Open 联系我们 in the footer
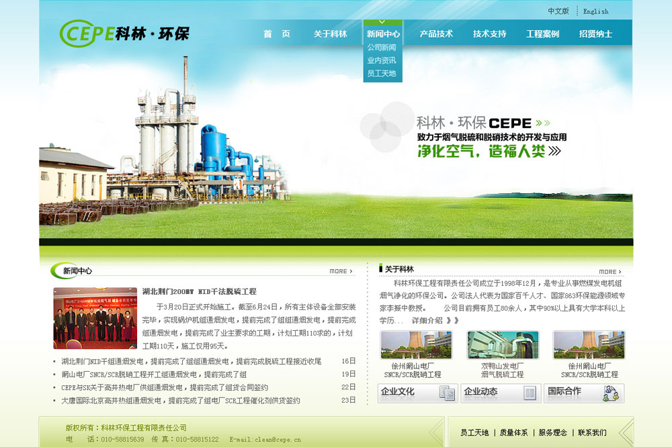 point(593,432)
